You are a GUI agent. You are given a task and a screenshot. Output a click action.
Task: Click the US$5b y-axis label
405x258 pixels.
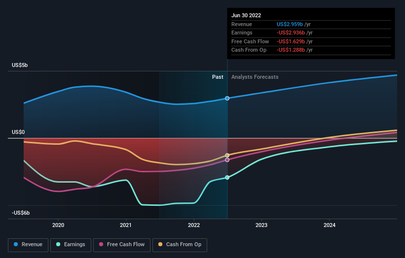pos(20,65)
